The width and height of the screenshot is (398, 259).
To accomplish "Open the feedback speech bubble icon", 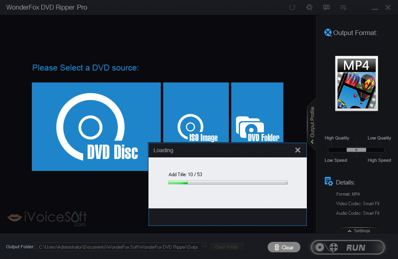I will [x=326, y=7].
